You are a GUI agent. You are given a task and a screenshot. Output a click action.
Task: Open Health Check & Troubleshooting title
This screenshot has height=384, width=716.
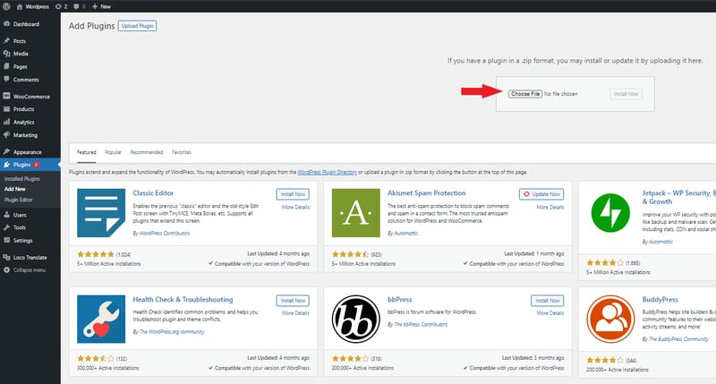[x=183, y=300]
